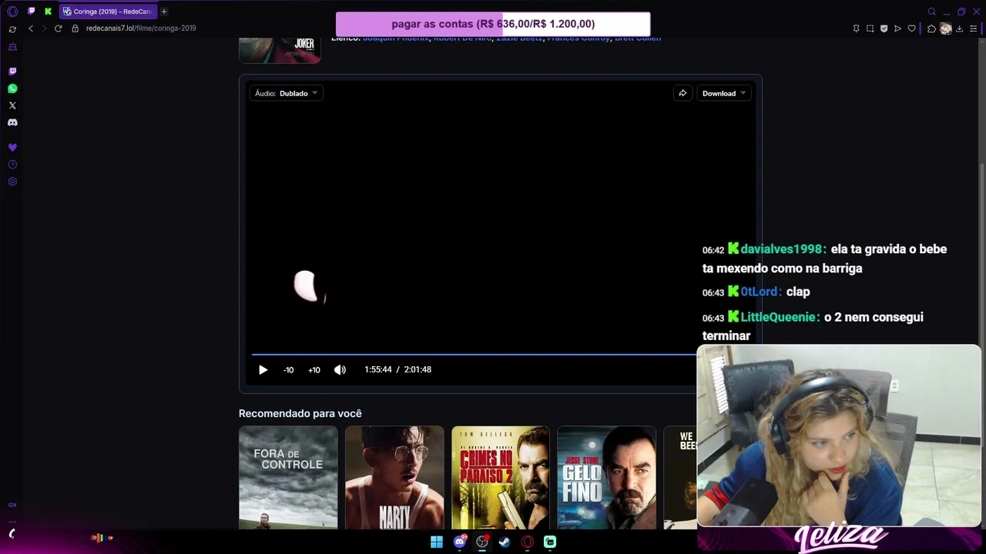Go forward with the forward arrow
The image size is (986, 554).
coord(44,28)
